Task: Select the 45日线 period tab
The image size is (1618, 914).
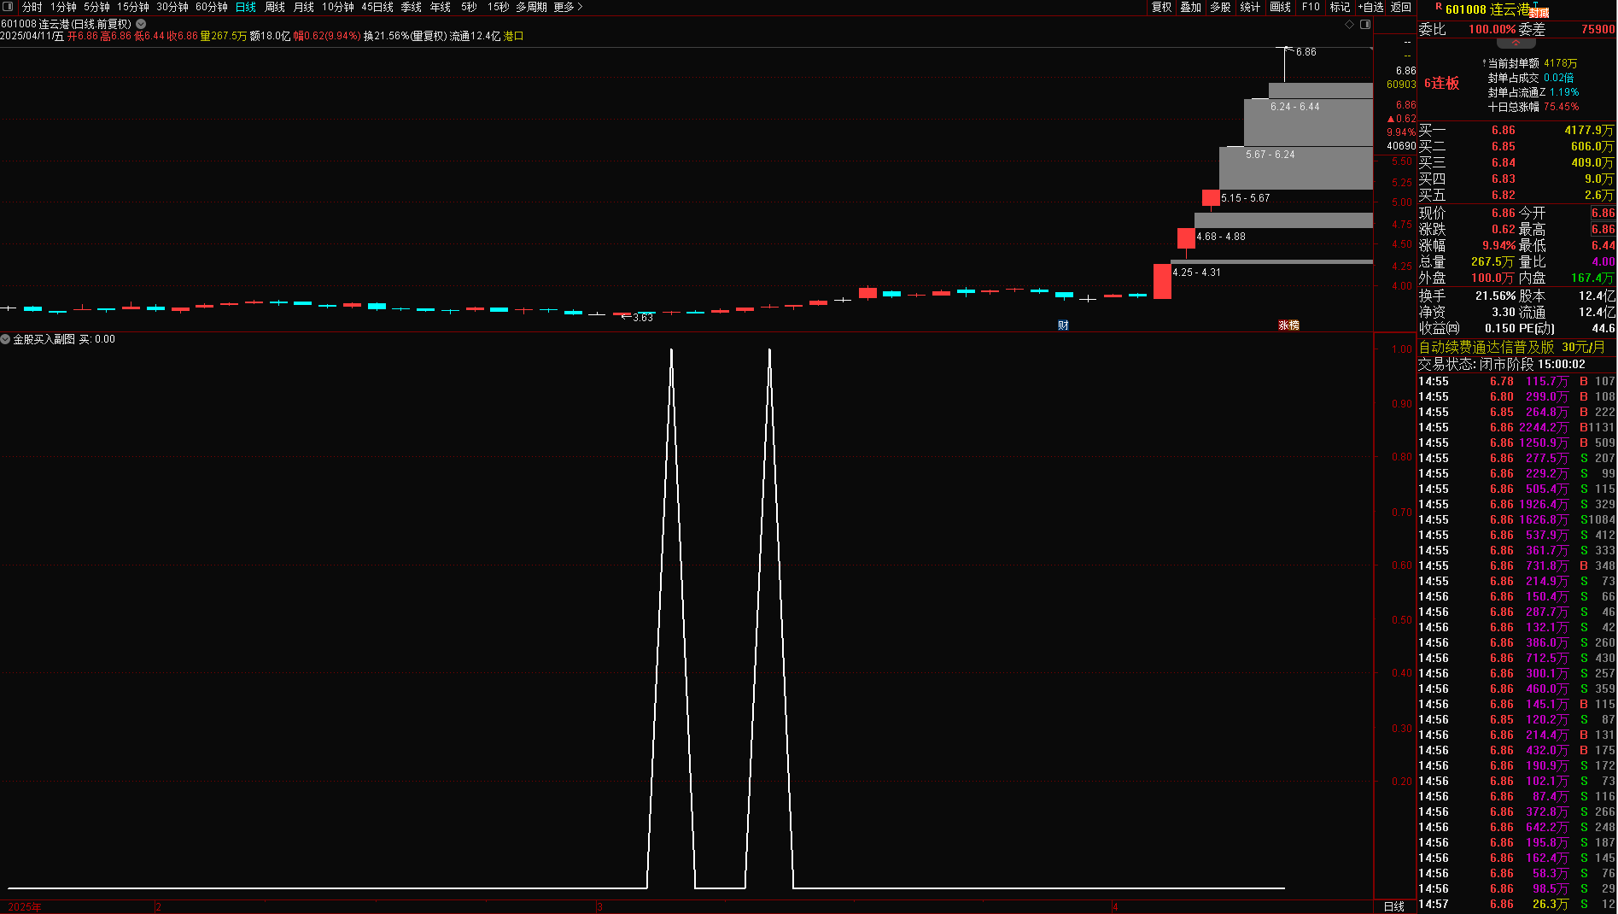Action: [x=377, y=7]
